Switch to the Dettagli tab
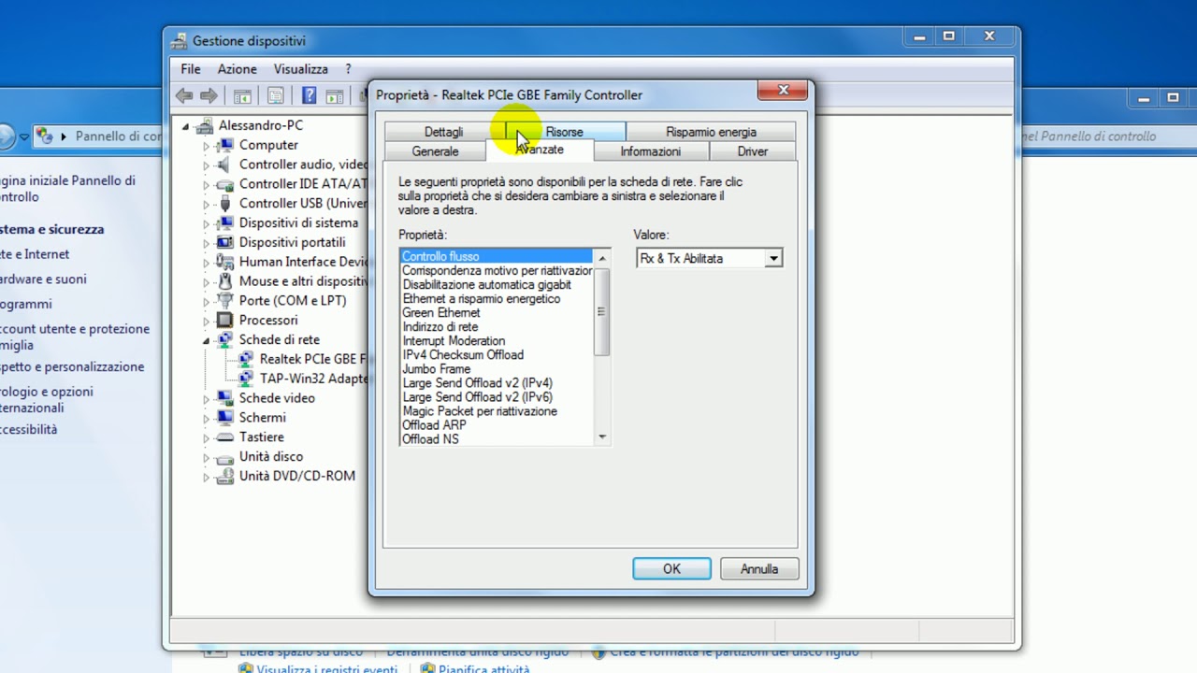This screenshot has width=1197, height=673. [x=444, y=132]
